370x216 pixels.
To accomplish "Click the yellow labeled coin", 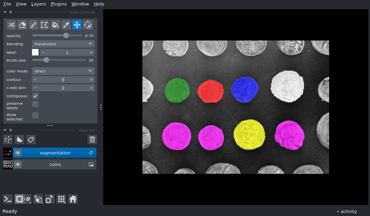I will pyautogui.click(x=249, y=134).
